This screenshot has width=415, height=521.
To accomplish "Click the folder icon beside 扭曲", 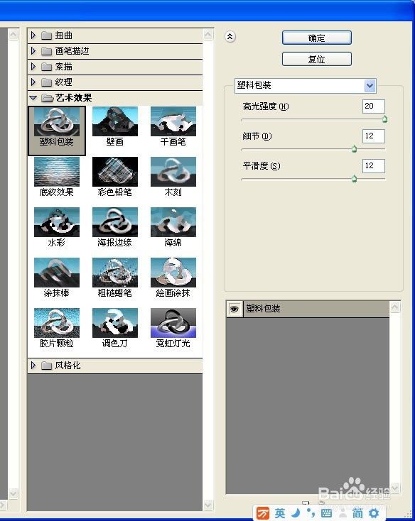I will tap(47, 35).
